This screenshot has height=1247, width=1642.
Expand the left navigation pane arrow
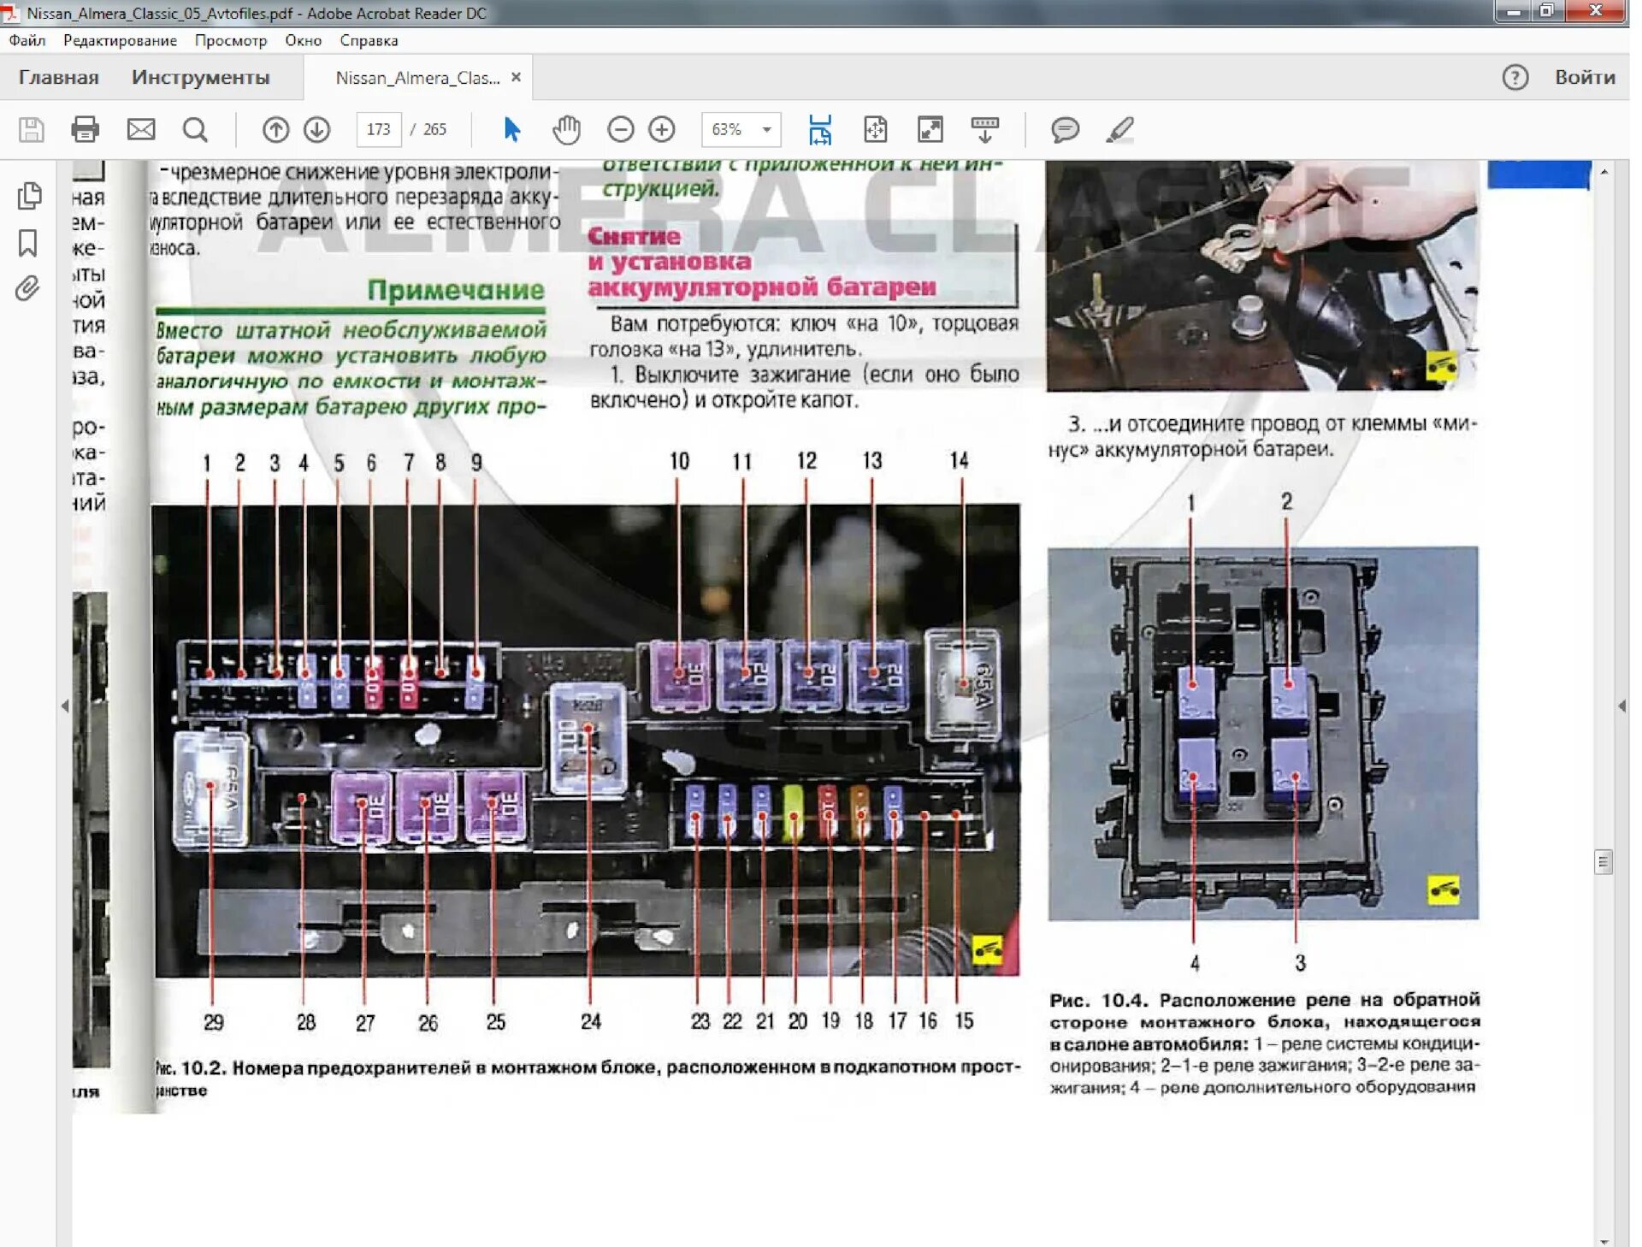(x=65, y=706)
